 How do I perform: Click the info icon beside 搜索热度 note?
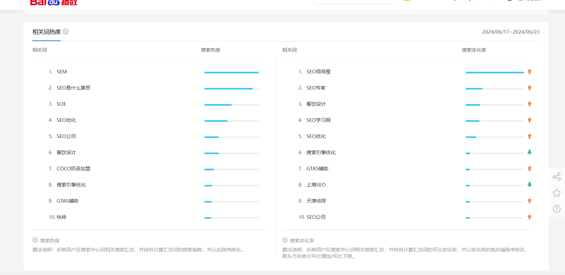pos(35,240)
